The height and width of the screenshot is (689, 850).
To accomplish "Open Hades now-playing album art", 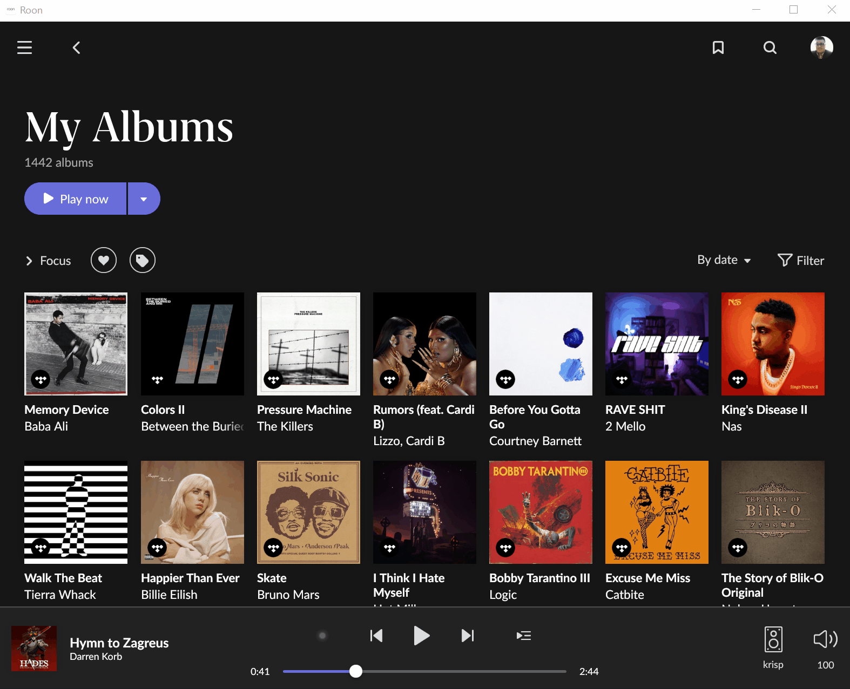I will [34, 649].
